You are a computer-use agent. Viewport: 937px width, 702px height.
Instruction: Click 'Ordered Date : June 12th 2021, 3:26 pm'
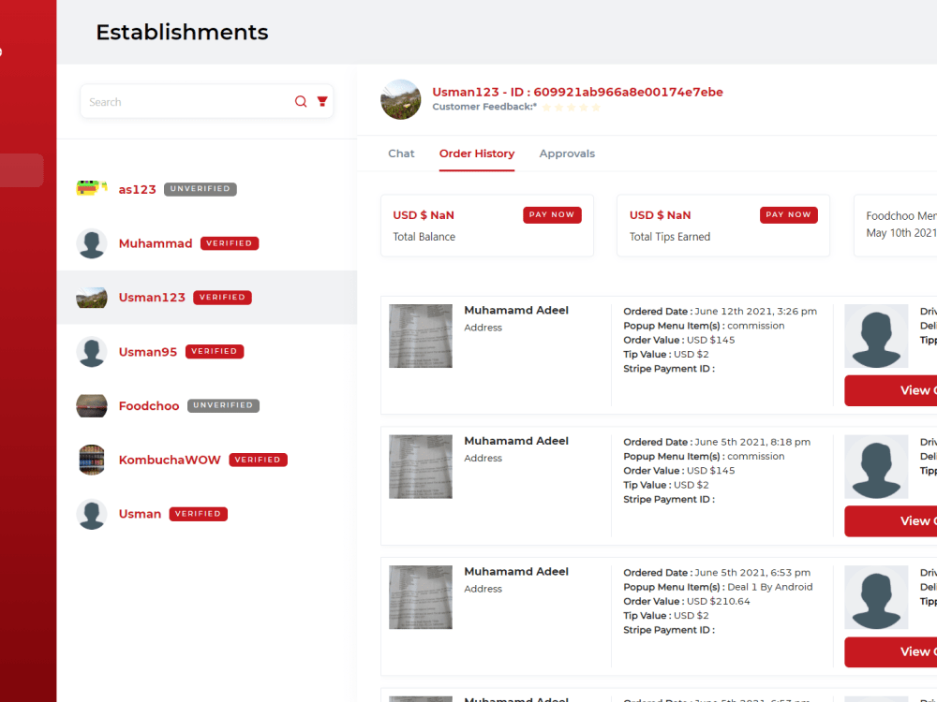click(x=720, y=311)
